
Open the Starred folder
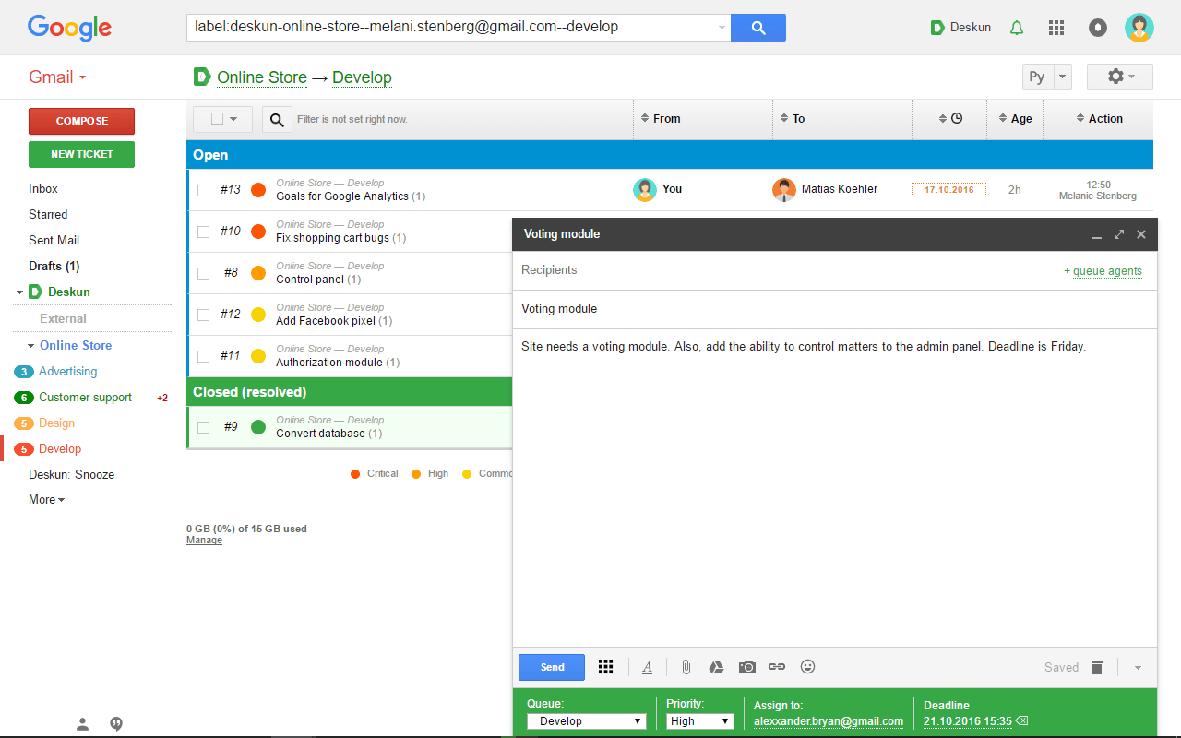[x=48, y=214]
